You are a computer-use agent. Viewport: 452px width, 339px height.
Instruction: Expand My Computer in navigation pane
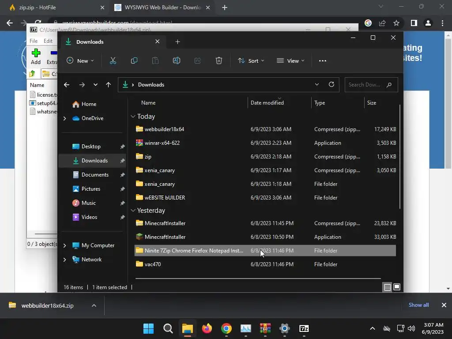[x=64, y=245]
